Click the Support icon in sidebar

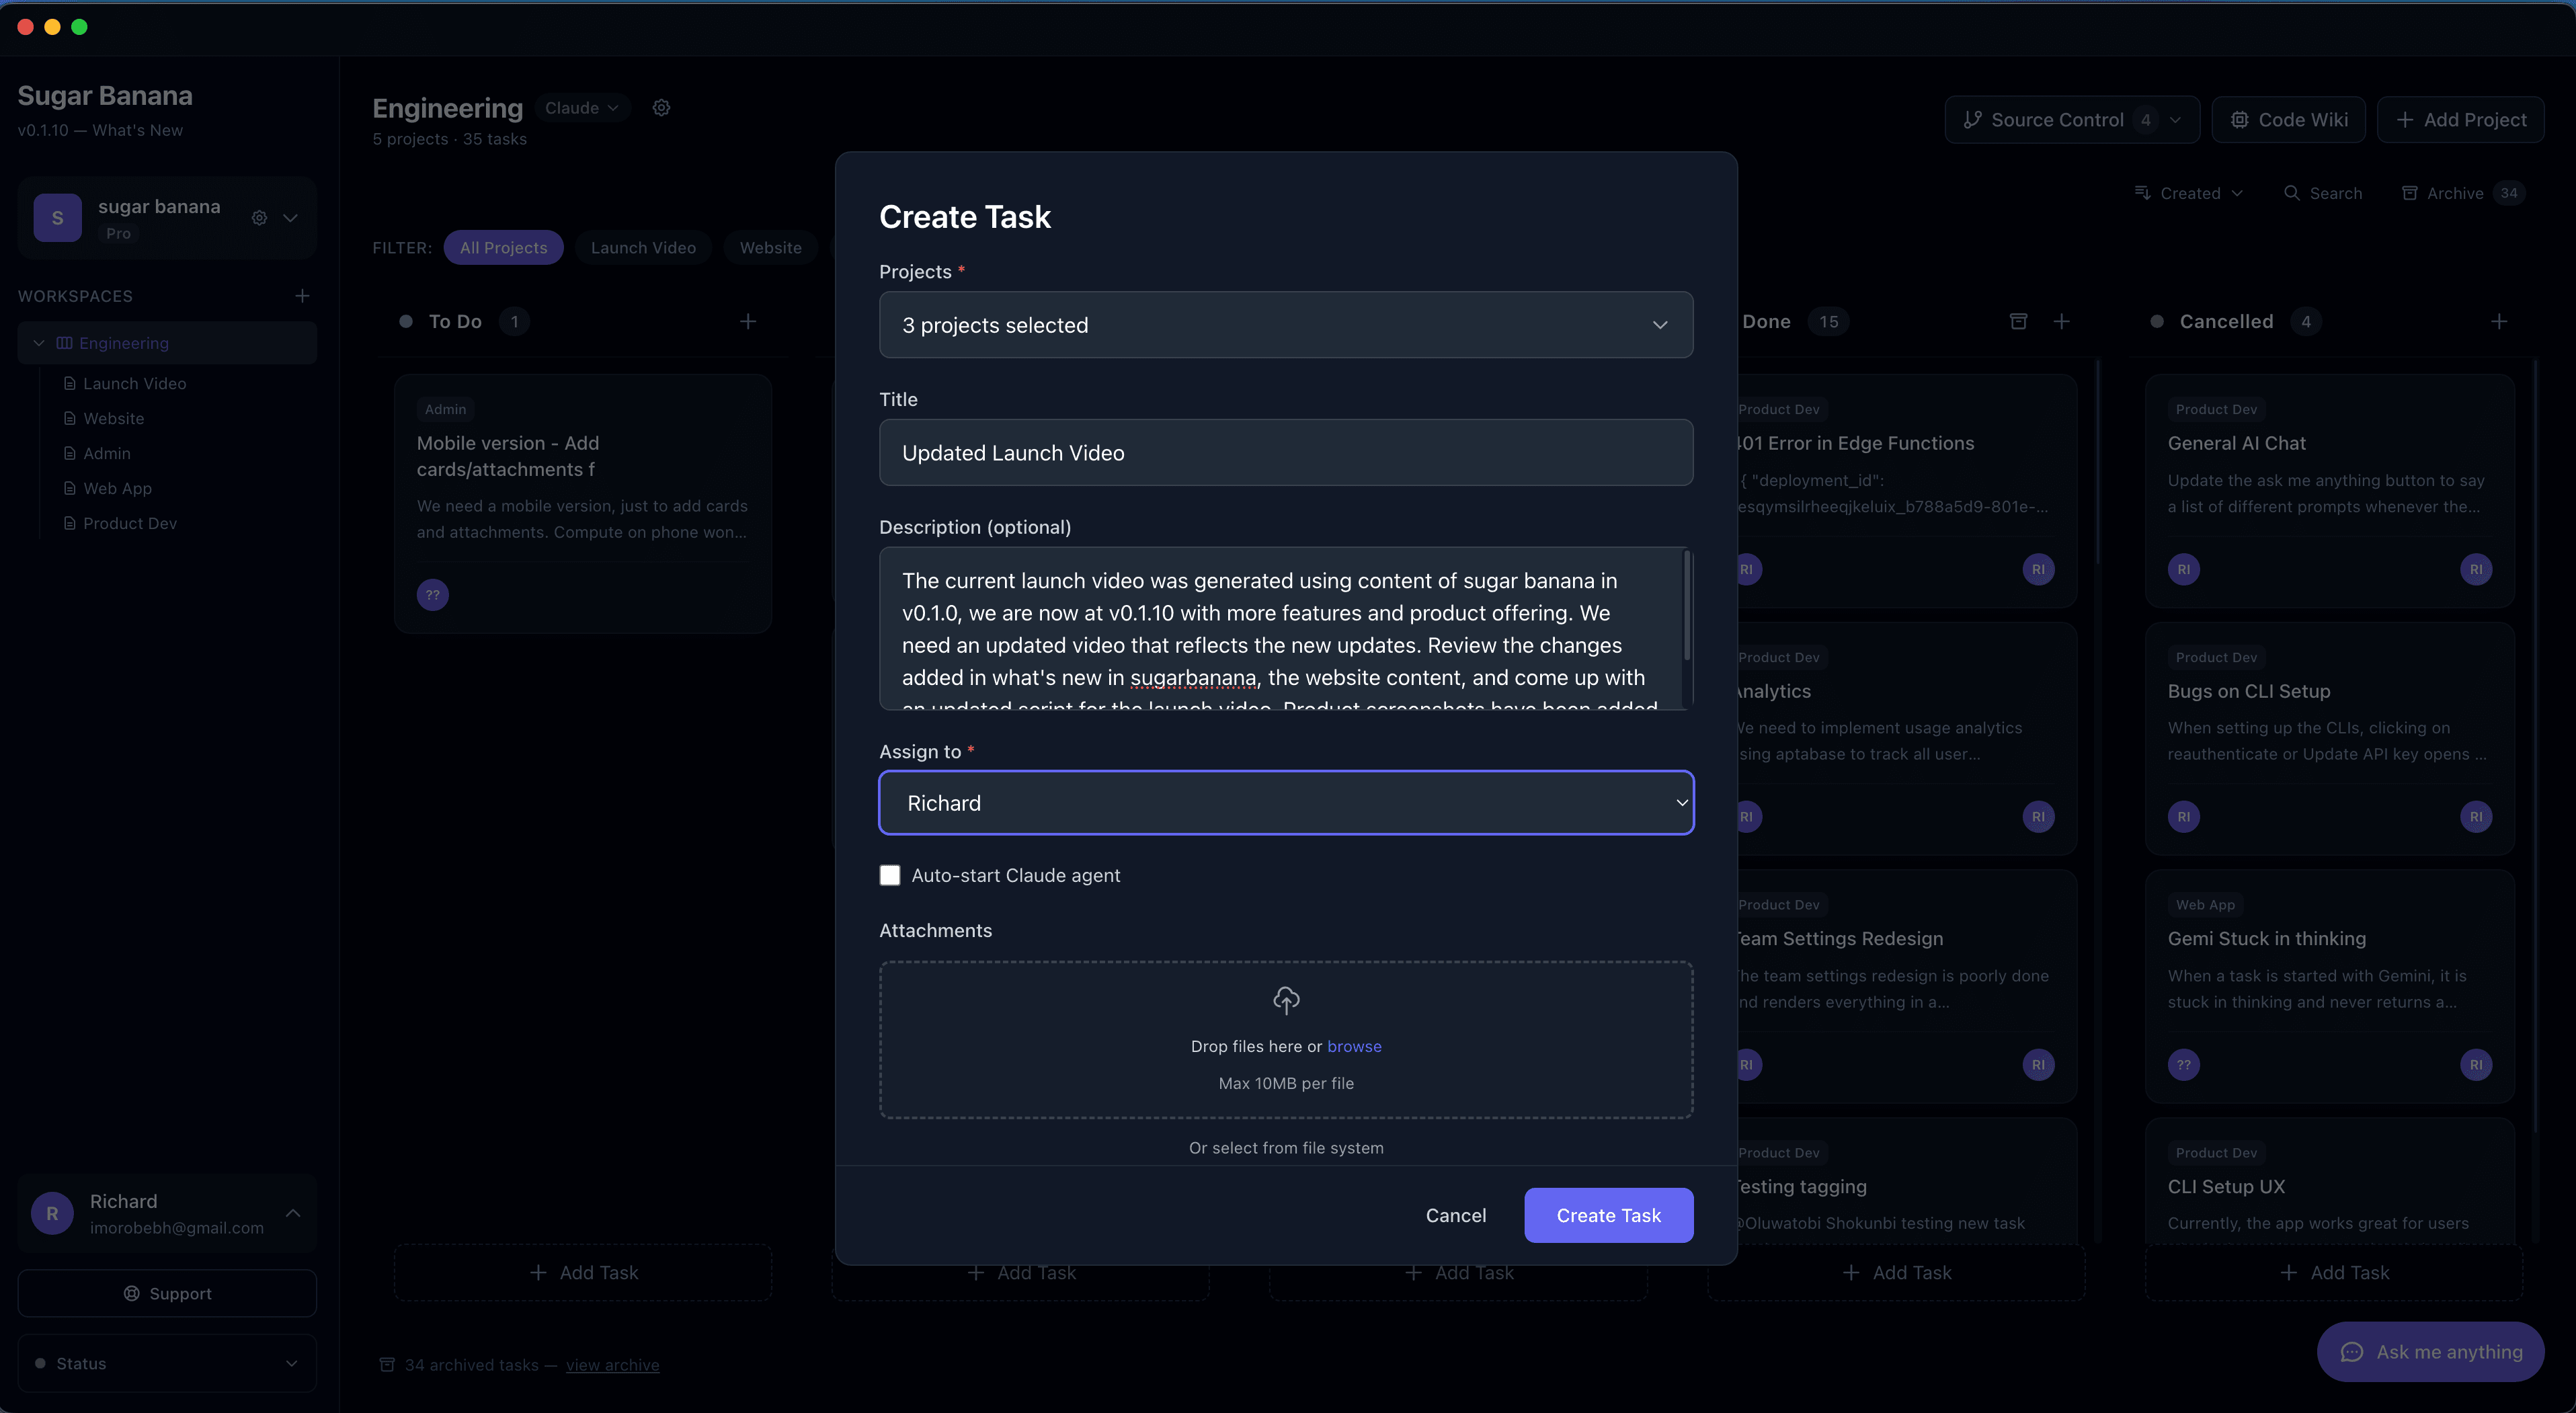pos(133,1293)
